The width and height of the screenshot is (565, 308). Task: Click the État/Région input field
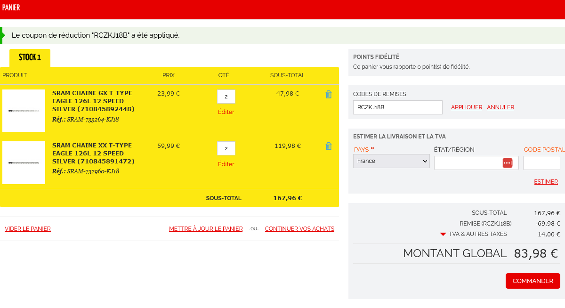point(476,163)
